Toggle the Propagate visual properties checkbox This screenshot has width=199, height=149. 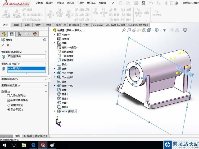point(8,100)
